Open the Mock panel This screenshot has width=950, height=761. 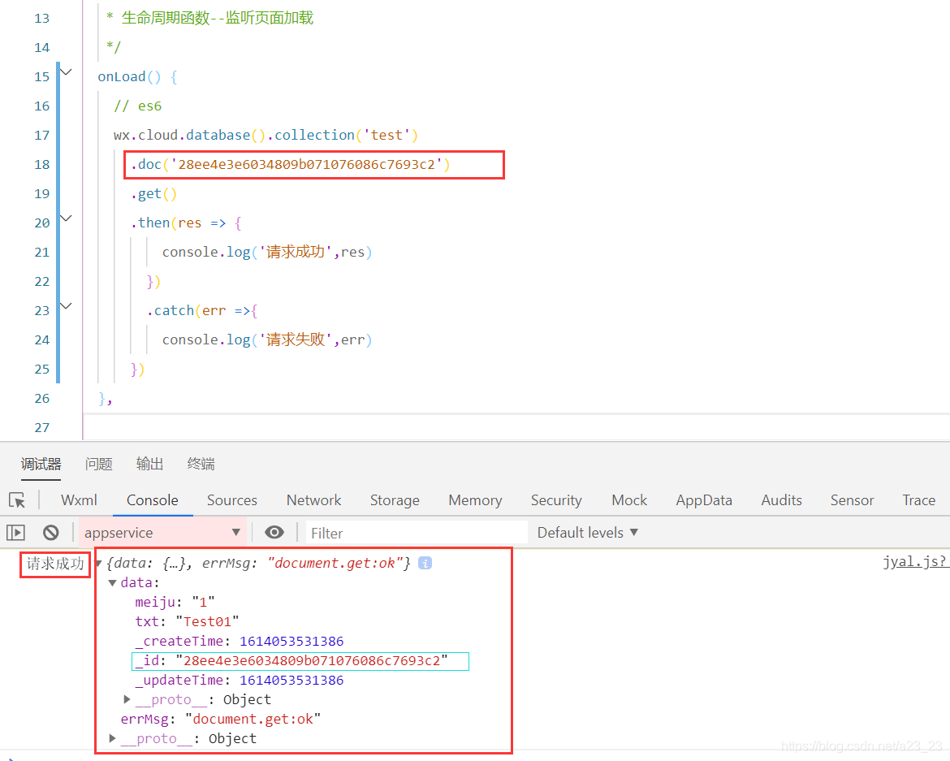click(629, 499)
